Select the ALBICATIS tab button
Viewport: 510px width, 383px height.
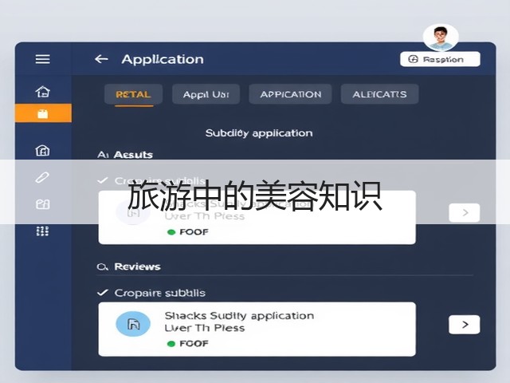point(379,94)
